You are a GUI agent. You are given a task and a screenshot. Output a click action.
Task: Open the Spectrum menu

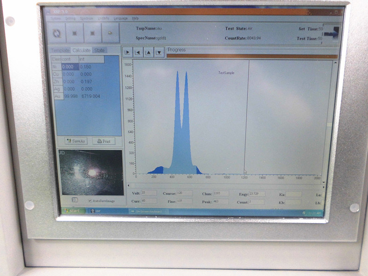coord(85,19)
